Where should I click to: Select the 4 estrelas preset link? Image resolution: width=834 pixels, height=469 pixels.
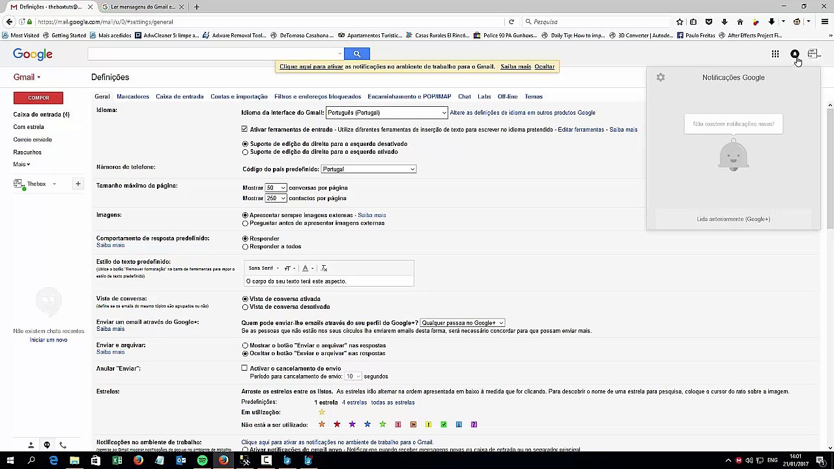pyautogui.click(x=353, y=403)
